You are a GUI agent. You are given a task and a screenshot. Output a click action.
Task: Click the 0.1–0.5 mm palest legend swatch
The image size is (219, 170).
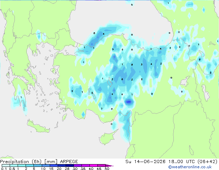6,165
